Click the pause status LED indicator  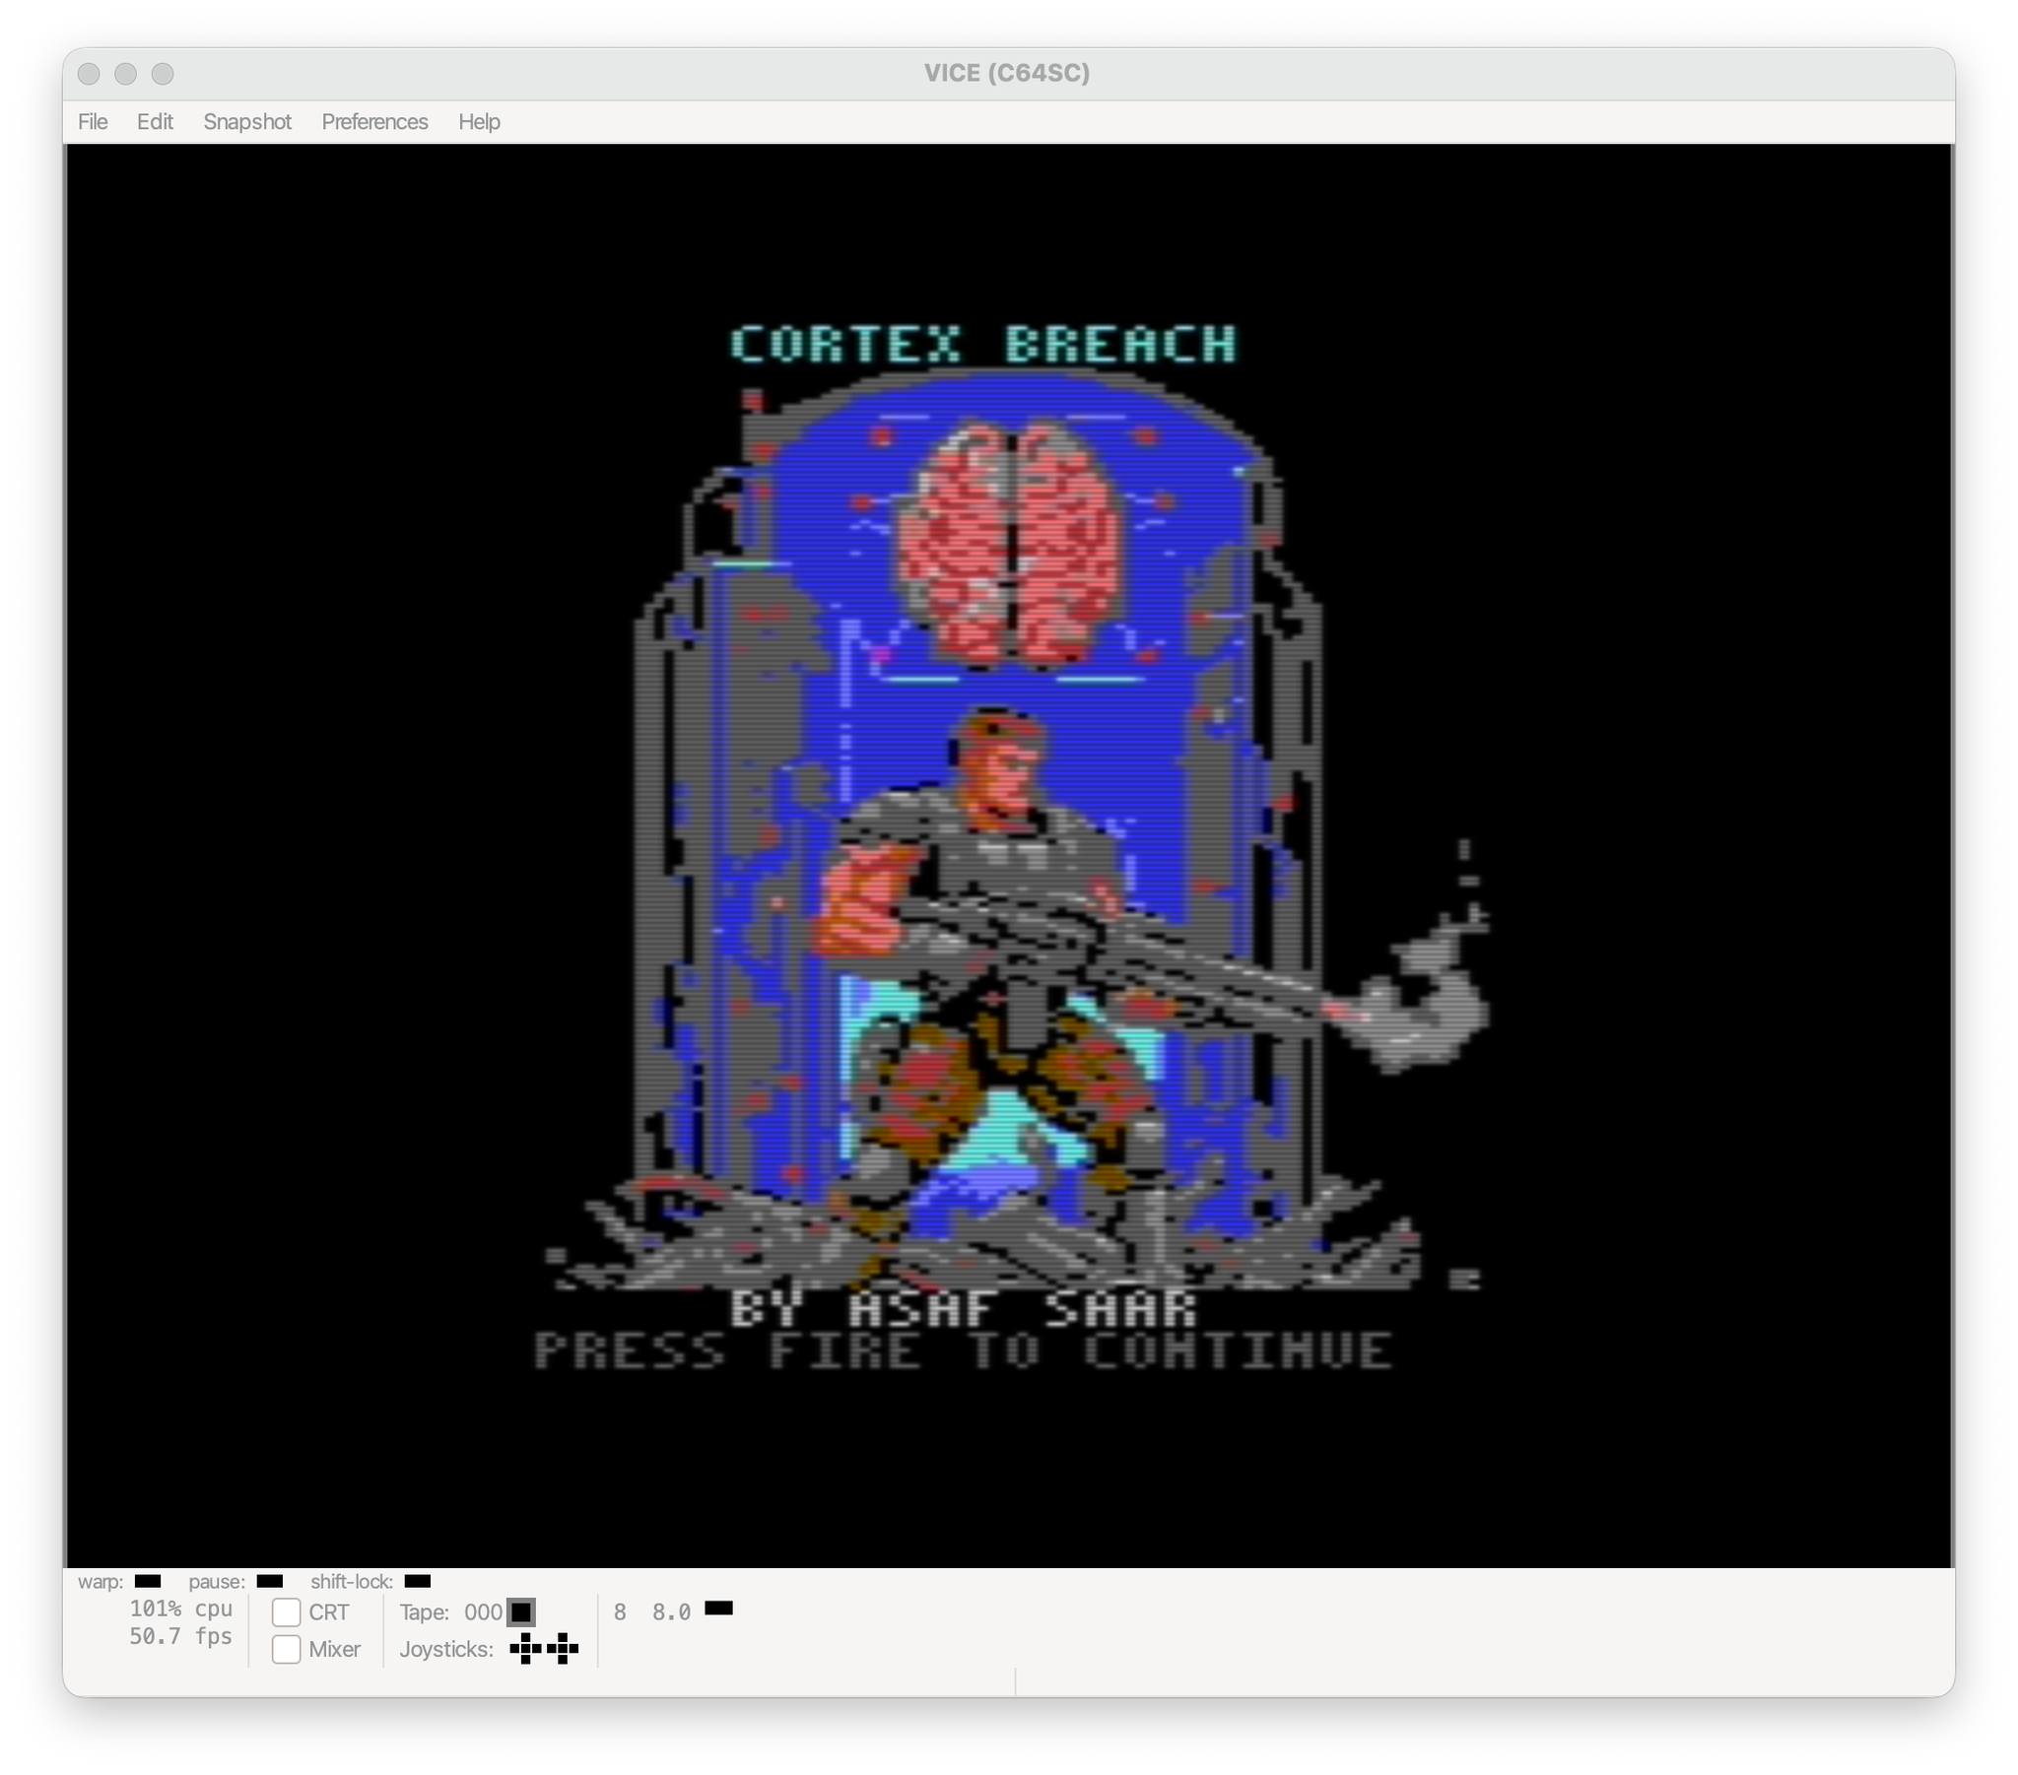coord(269,1581)
